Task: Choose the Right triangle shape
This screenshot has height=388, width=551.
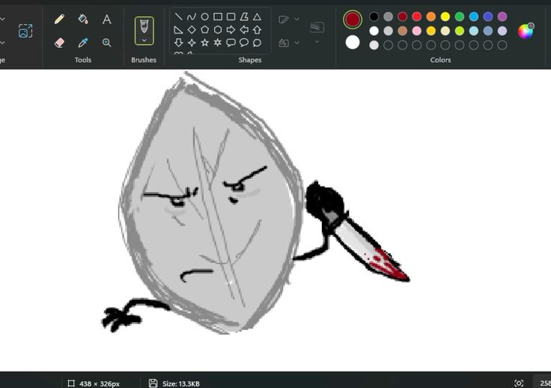Action: (178, 30)
